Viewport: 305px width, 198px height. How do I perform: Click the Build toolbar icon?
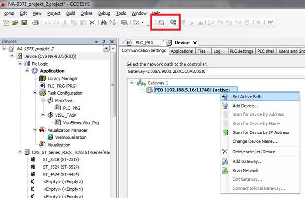(x=161, y=22)
